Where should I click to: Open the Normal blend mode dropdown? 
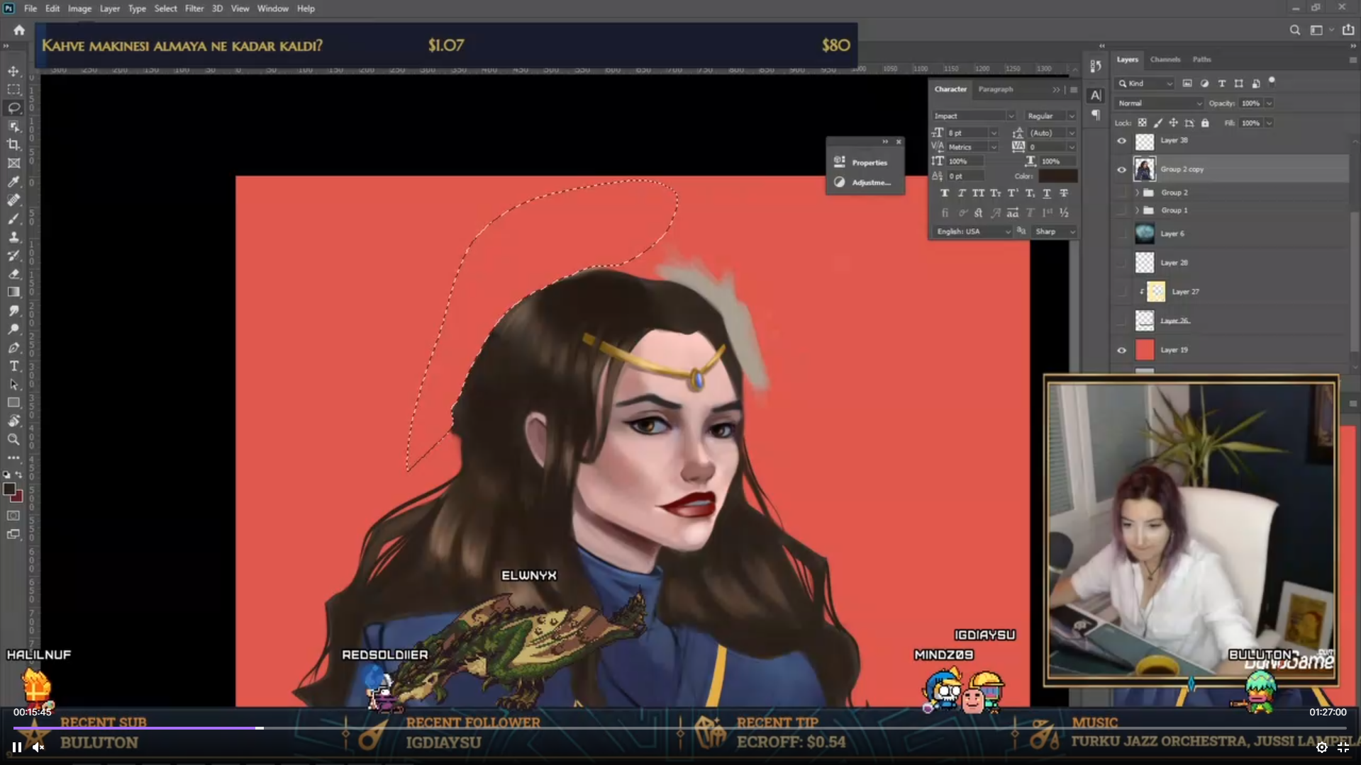click(x=1159, y=103)
